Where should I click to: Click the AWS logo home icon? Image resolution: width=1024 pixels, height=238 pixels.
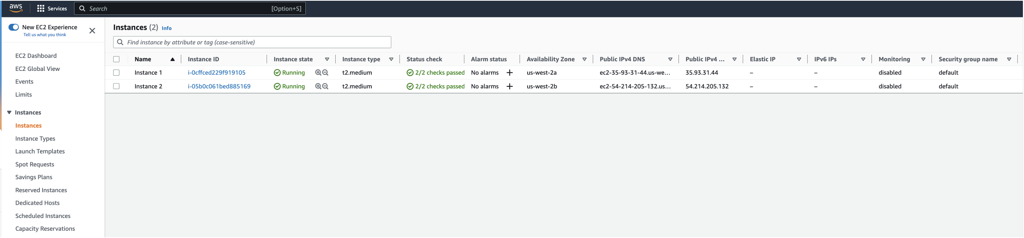(16, 8)
